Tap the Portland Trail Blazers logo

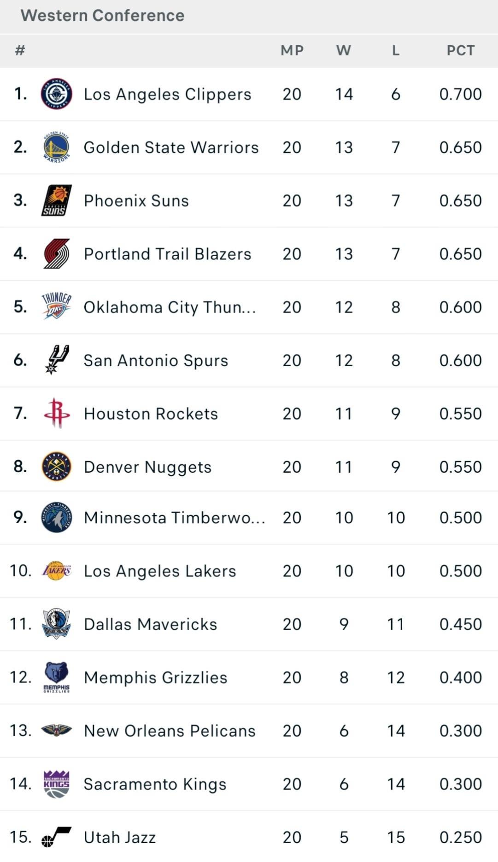56,254
